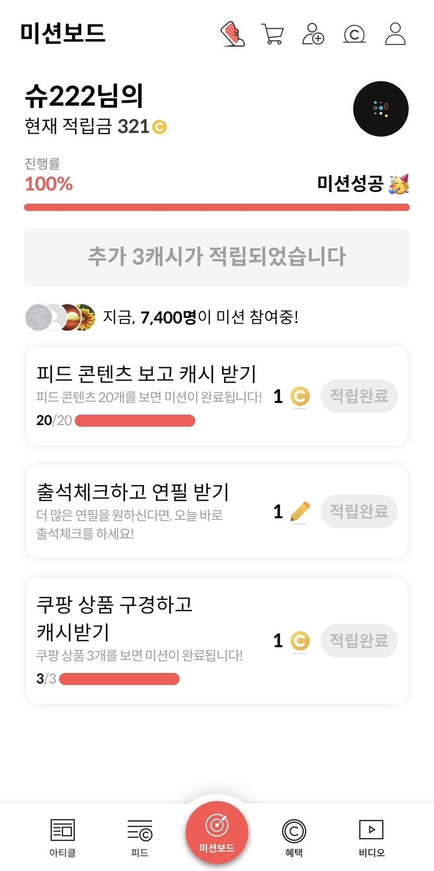Tap the pencil reward icon

tap(300, 512)
